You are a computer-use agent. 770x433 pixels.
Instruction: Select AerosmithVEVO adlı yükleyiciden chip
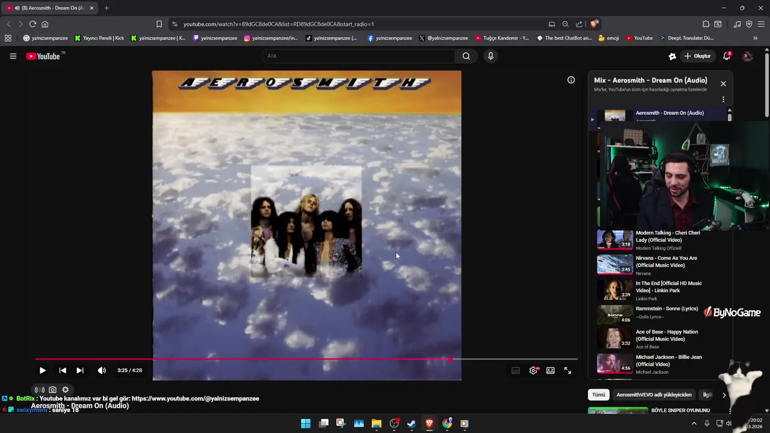(x=654, y=395)
